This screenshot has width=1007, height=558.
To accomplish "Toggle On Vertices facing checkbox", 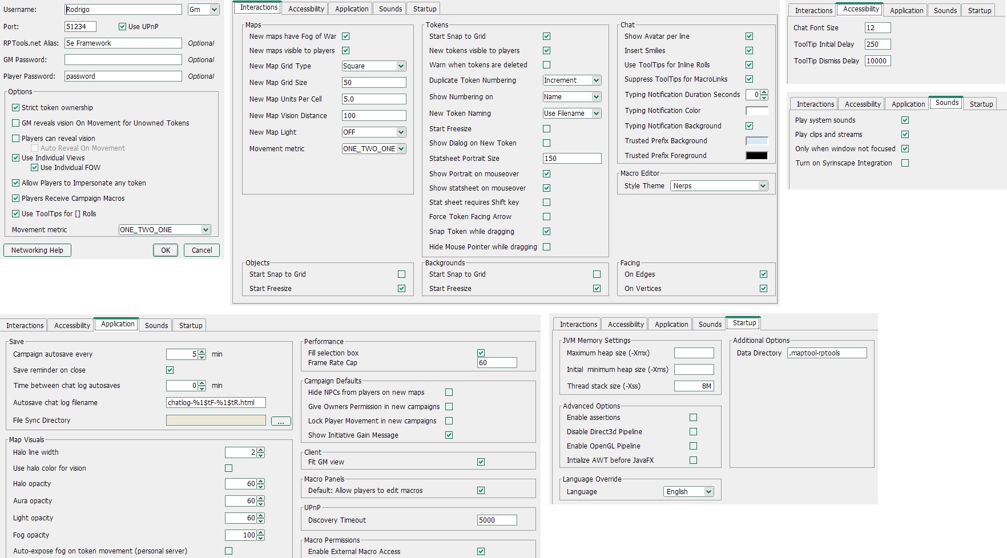I will (x=763, y=289).
